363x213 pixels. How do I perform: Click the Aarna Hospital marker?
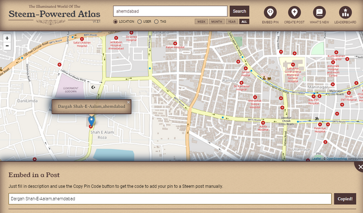click(x=263, y=123)
